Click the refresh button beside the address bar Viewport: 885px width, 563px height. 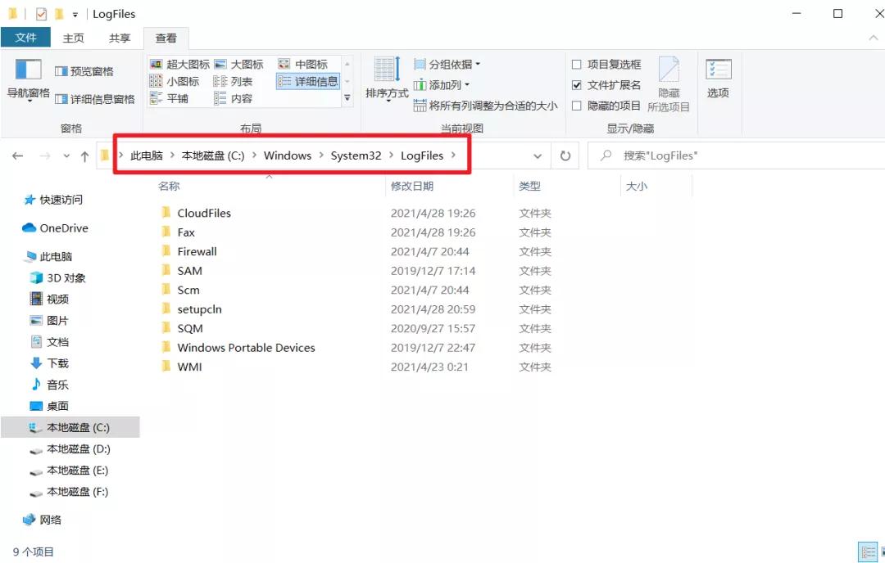point(565,155)
